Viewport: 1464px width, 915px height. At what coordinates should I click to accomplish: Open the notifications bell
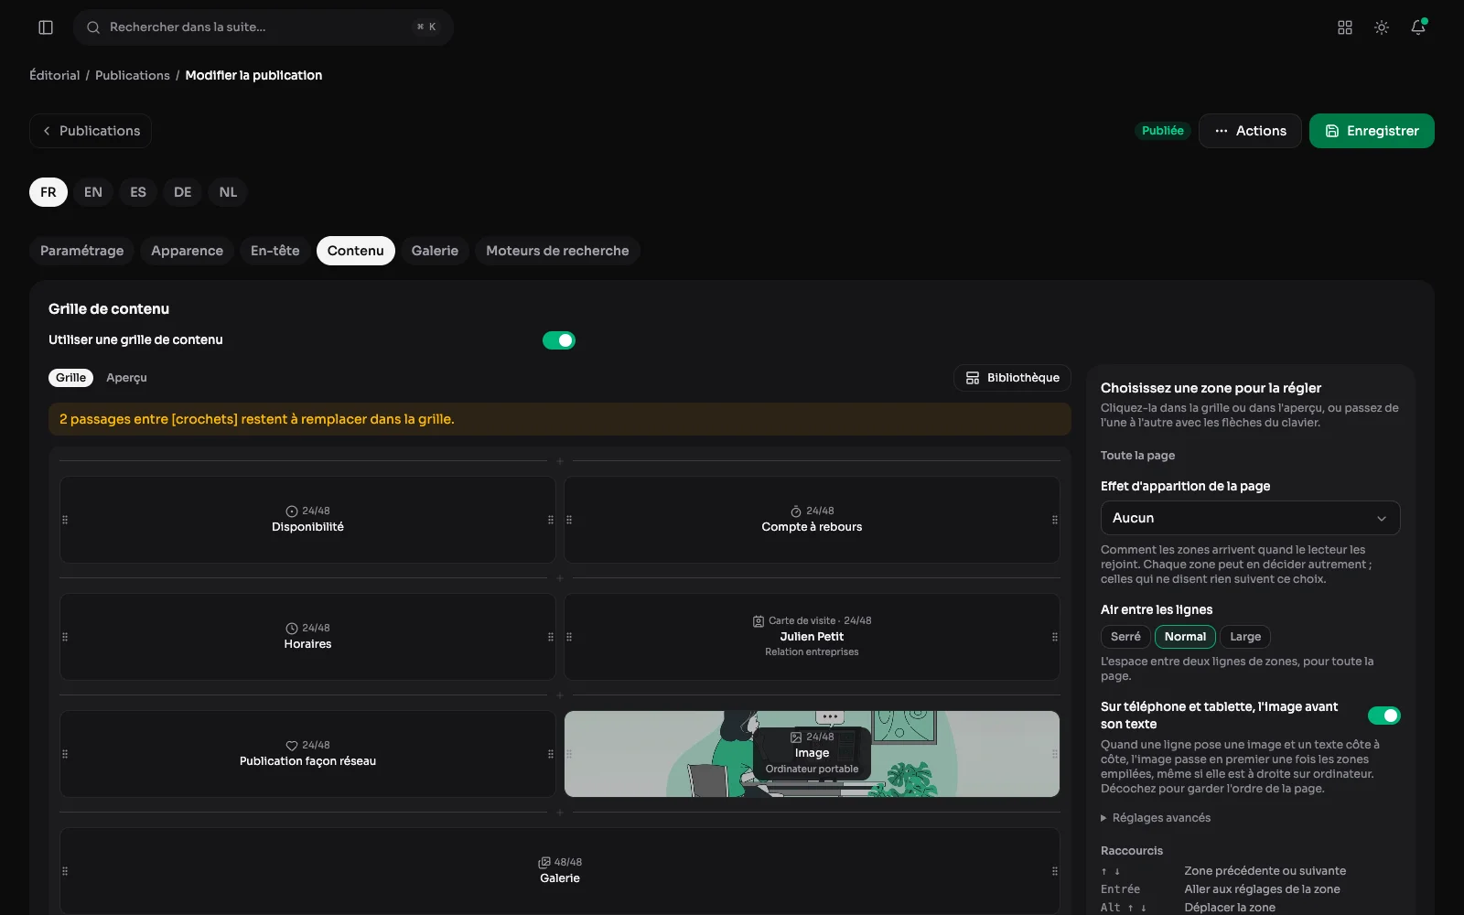(x=1418, y=27)
